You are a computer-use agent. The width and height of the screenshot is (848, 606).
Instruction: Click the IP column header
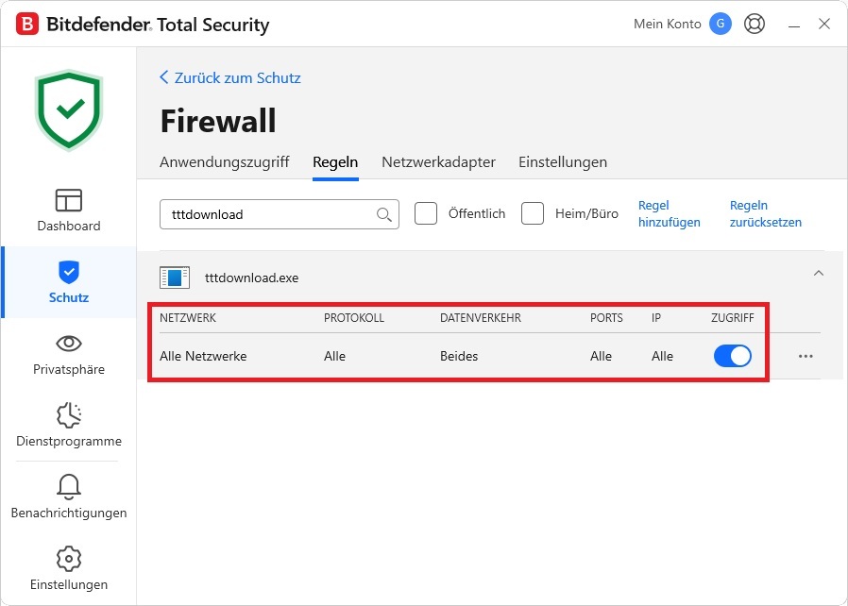[656, 318]
